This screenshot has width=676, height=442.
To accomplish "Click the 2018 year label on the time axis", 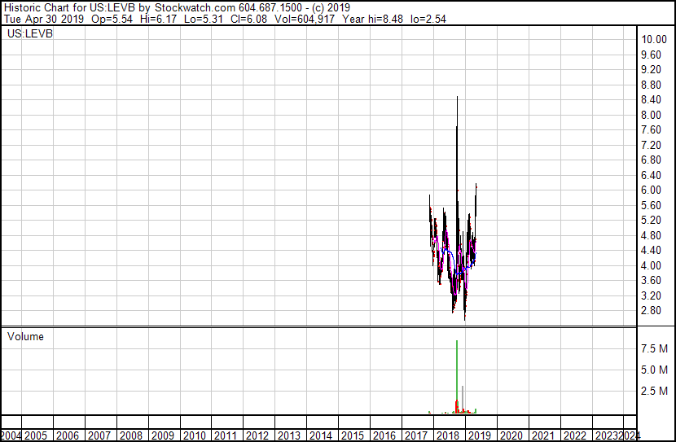I will pyautogui.click(x=447, y=435).
